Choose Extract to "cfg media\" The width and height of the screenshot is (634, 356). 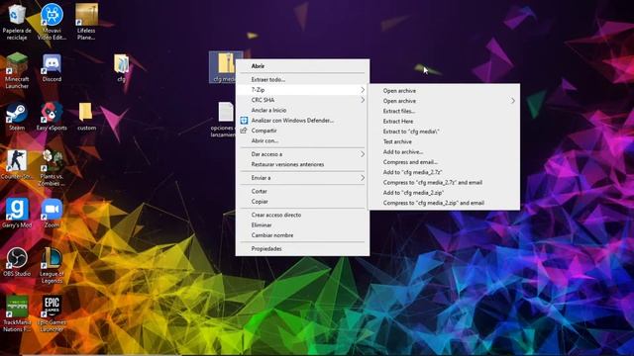[444, 132]
